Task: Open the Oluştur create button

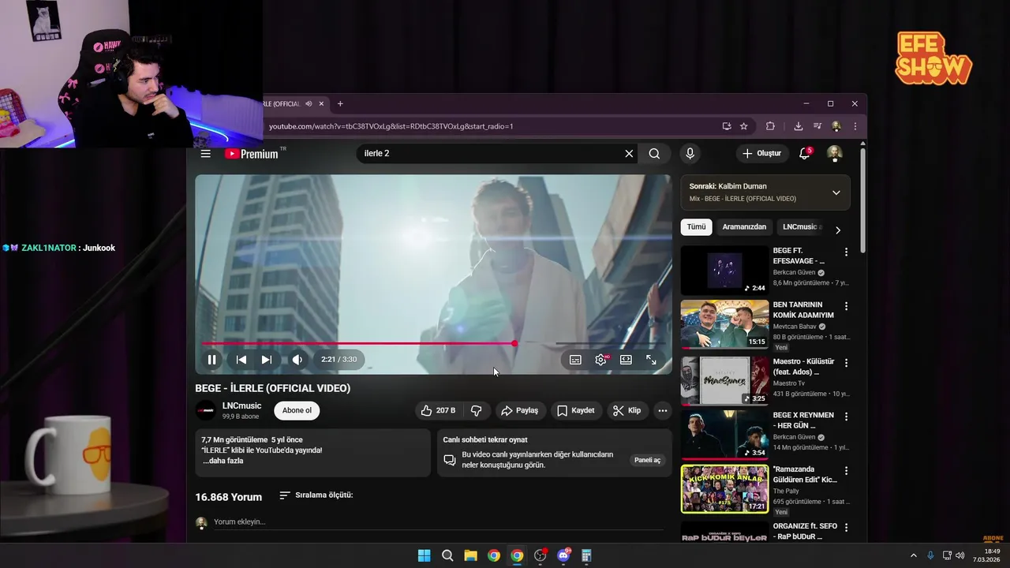Action: coord(761,154)
